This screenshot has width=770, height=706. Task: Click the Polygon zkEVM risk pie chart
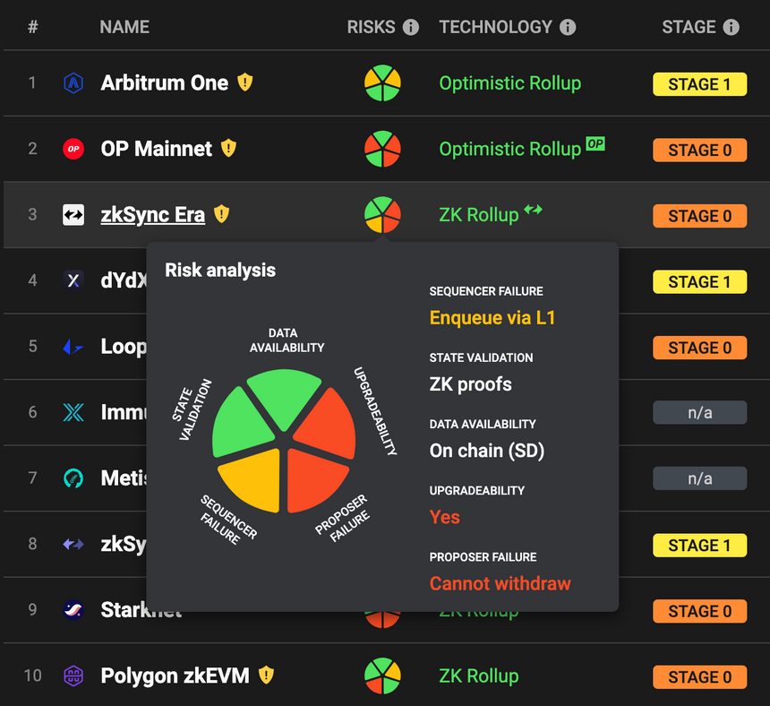pyautogui.click(x=382, y=676)
